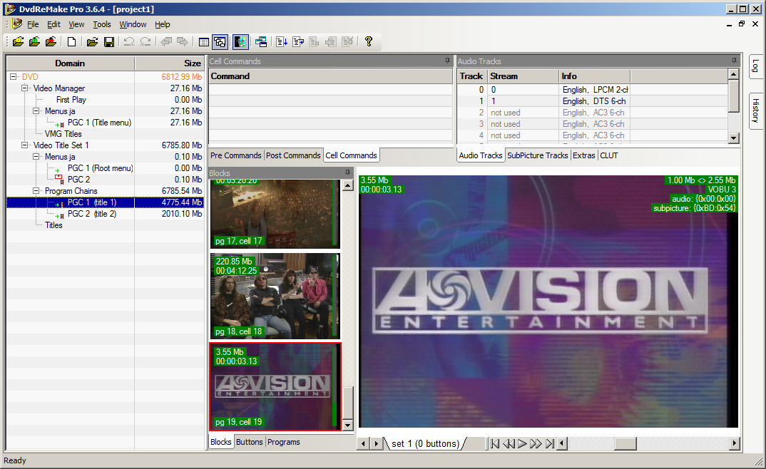Switch to Buttons tab

coord(249,442)
